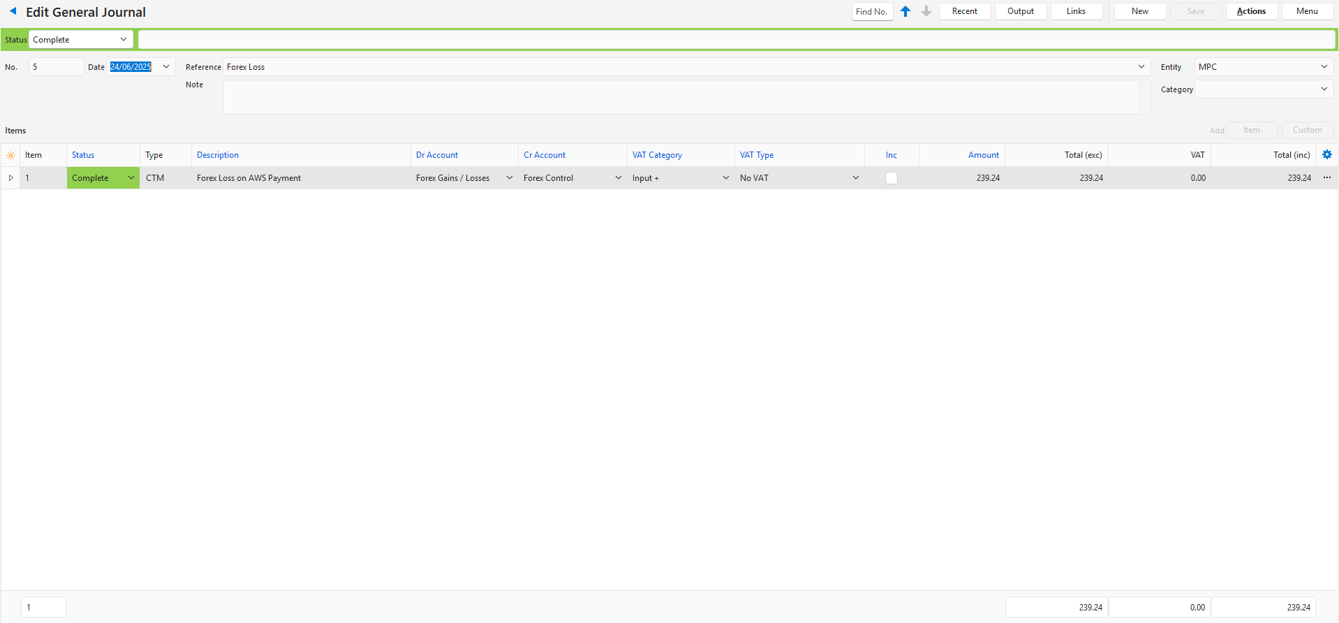
Task: Toggle the Inc checkbox for item 1
Action: tap(892, 178)
